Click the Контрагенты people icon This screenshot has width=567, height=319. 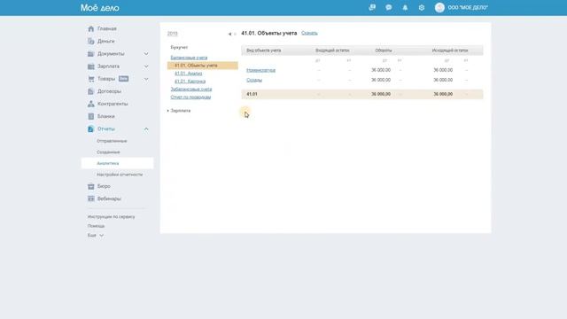pyautogui.click(x=90, y=104)
